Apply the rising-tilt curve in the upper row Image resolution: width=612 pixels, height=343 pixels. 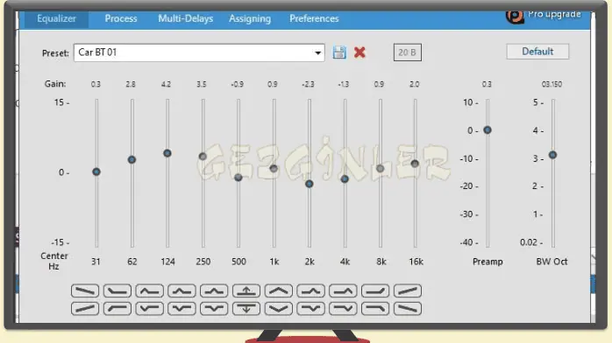pos(408,290)
